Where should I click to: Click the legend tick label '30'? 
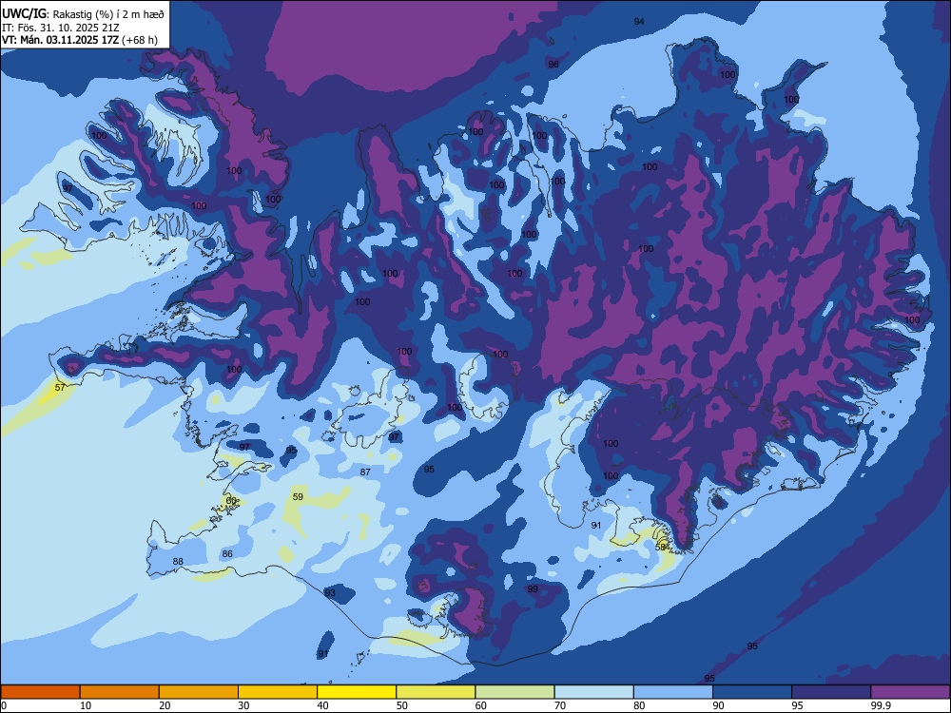coord(243,705)
